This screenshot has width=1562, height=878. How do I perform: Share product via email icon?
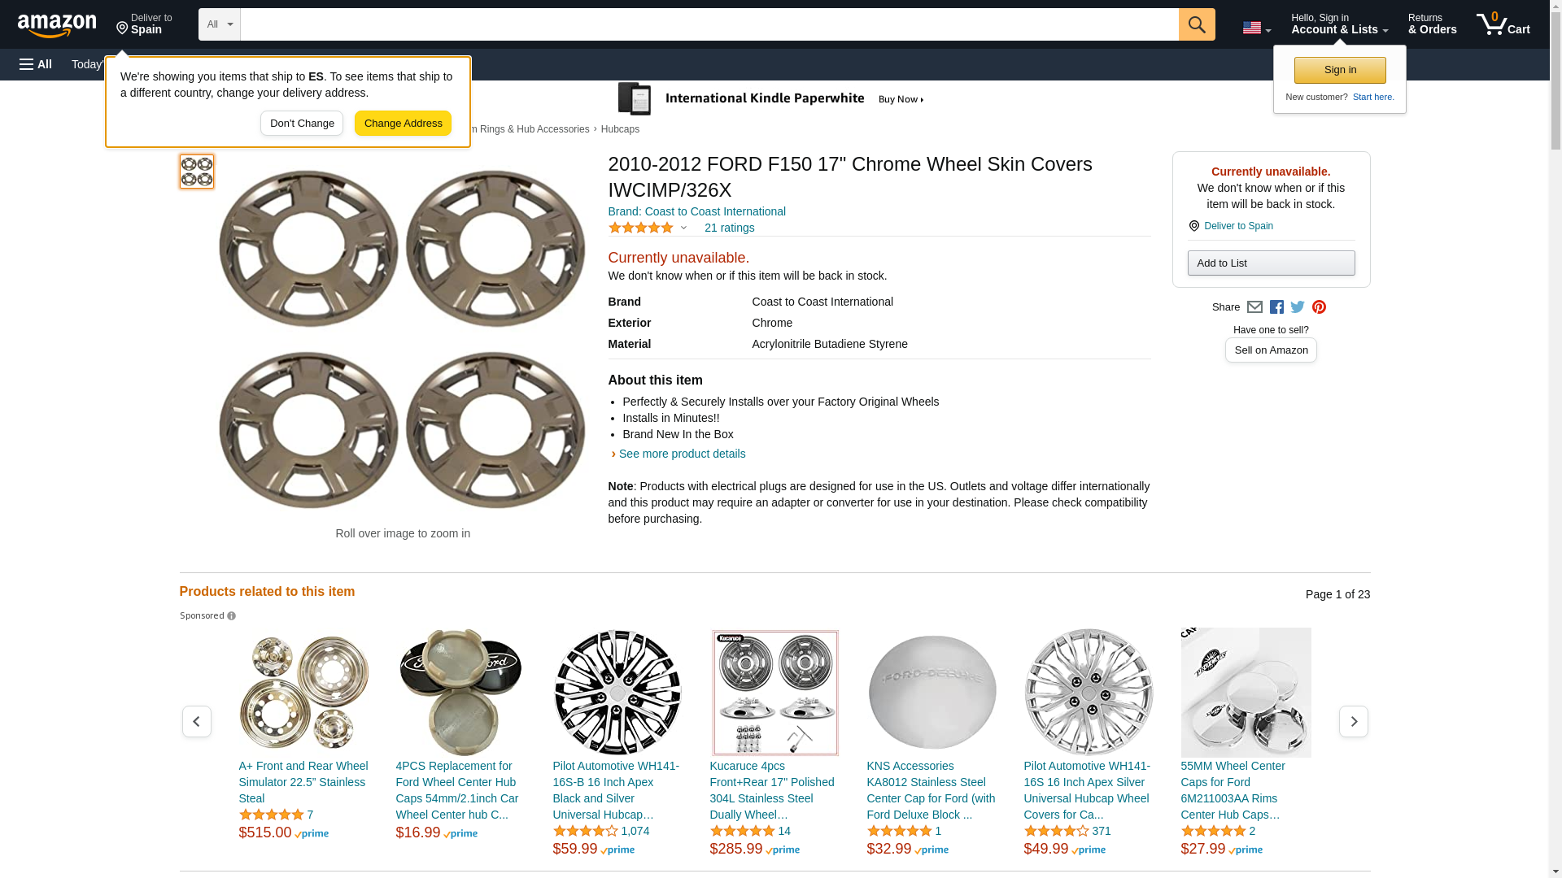(1254, 307)
